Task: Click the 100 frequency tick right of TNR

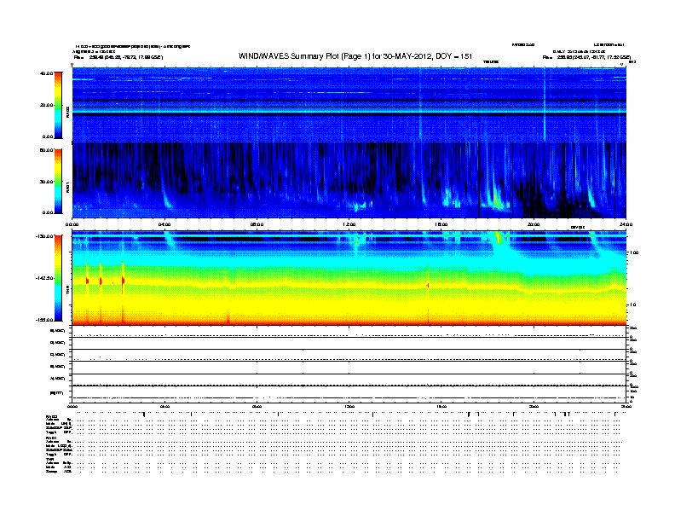Action: click(634, 252)
